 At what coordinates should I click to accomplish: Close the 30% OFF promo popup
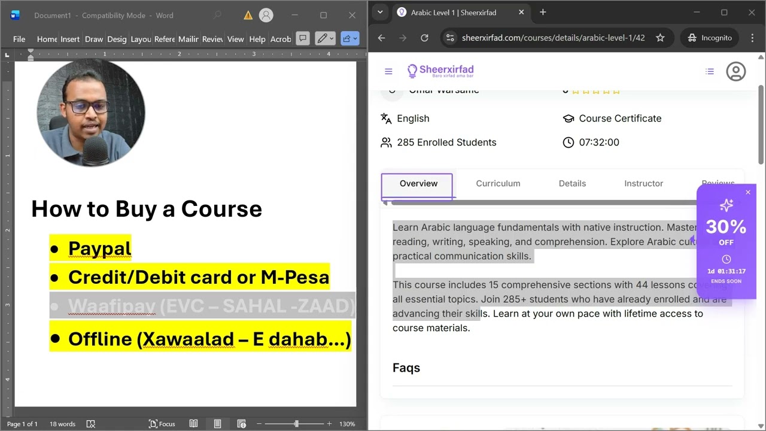pos(747,192)
